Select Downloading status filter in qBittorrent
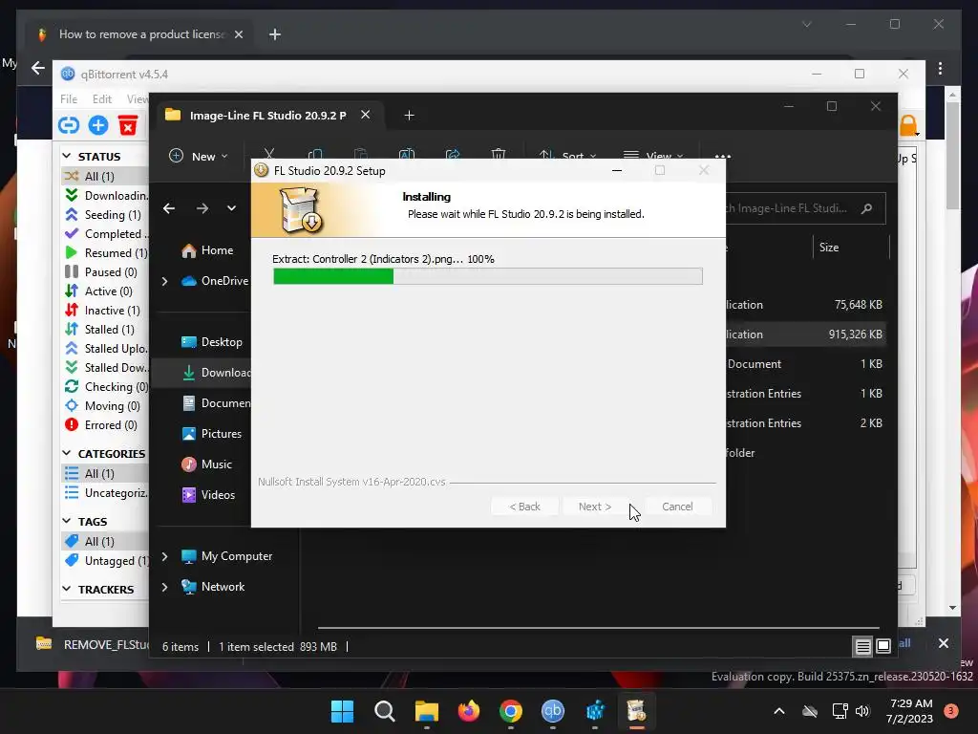Screen dimensions: 978x734 [106, 195]
